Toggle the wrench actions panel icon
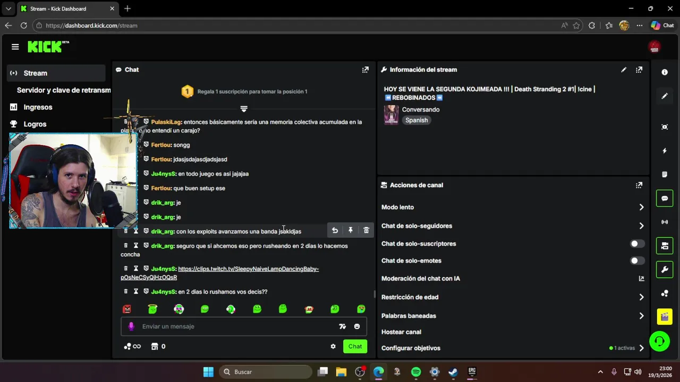This screenshot has height=382, width=680. point(665,270)
